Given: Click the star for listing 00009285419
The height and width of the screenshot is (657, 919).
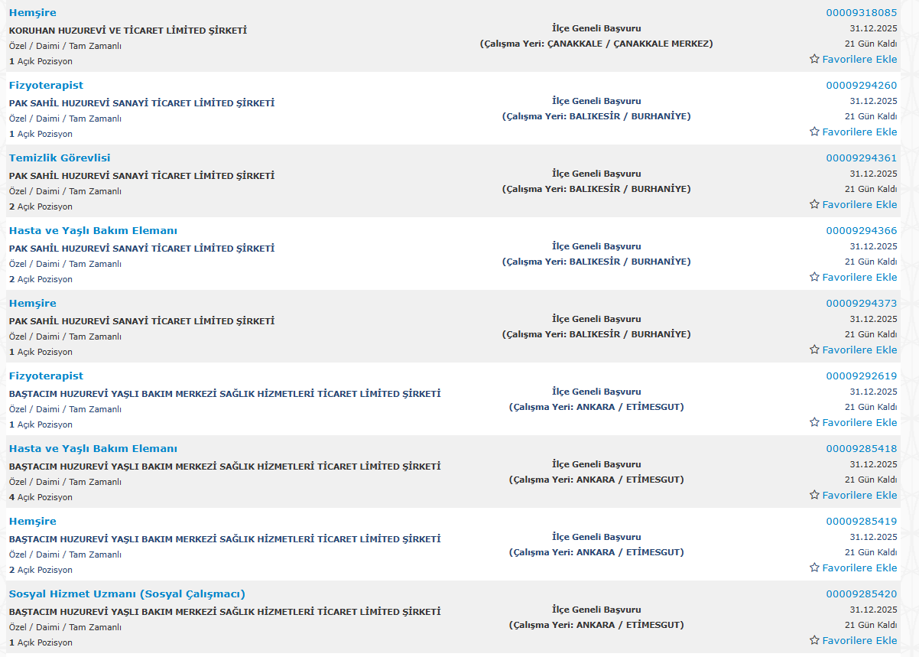Looking at the screenshot, I should coord(814,568).
